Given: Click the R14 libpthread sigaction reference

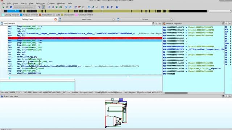Looking at the screenshot, I should pyautogui.click(x=204, y=69).
